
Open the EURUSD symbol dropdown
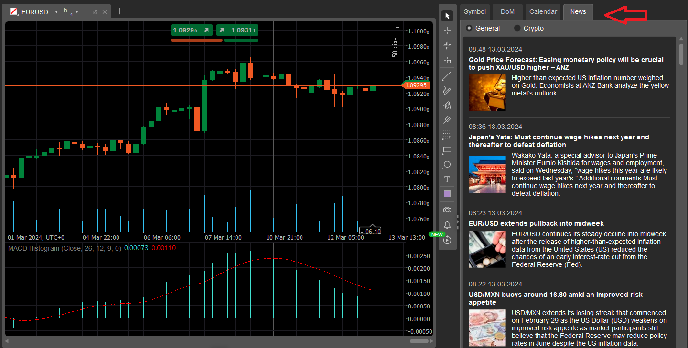click(56, 12)
